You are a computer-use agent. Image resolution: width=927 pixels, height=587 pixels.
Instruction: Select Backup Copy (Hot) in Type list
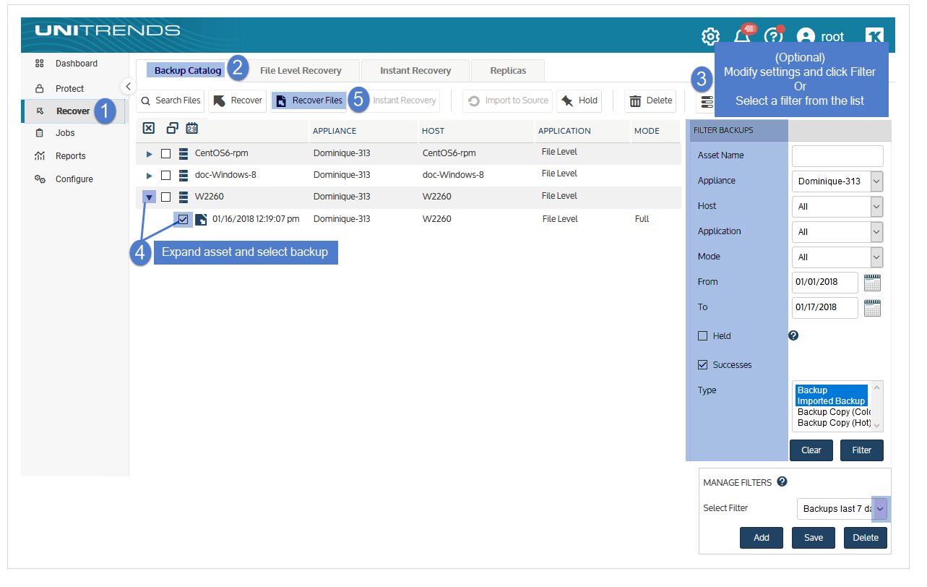(x=834, y=423)
